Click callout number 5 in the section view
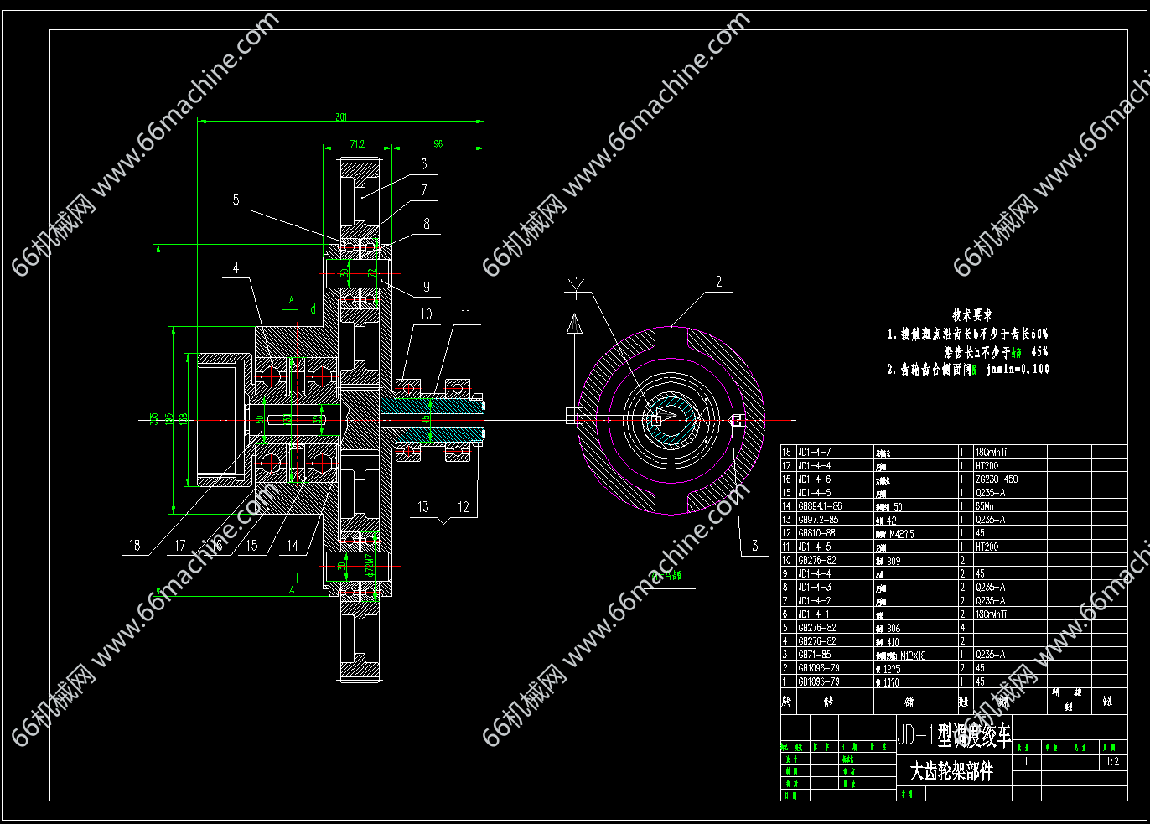This screenshot has width=1150, height=824. coord(236,200)
